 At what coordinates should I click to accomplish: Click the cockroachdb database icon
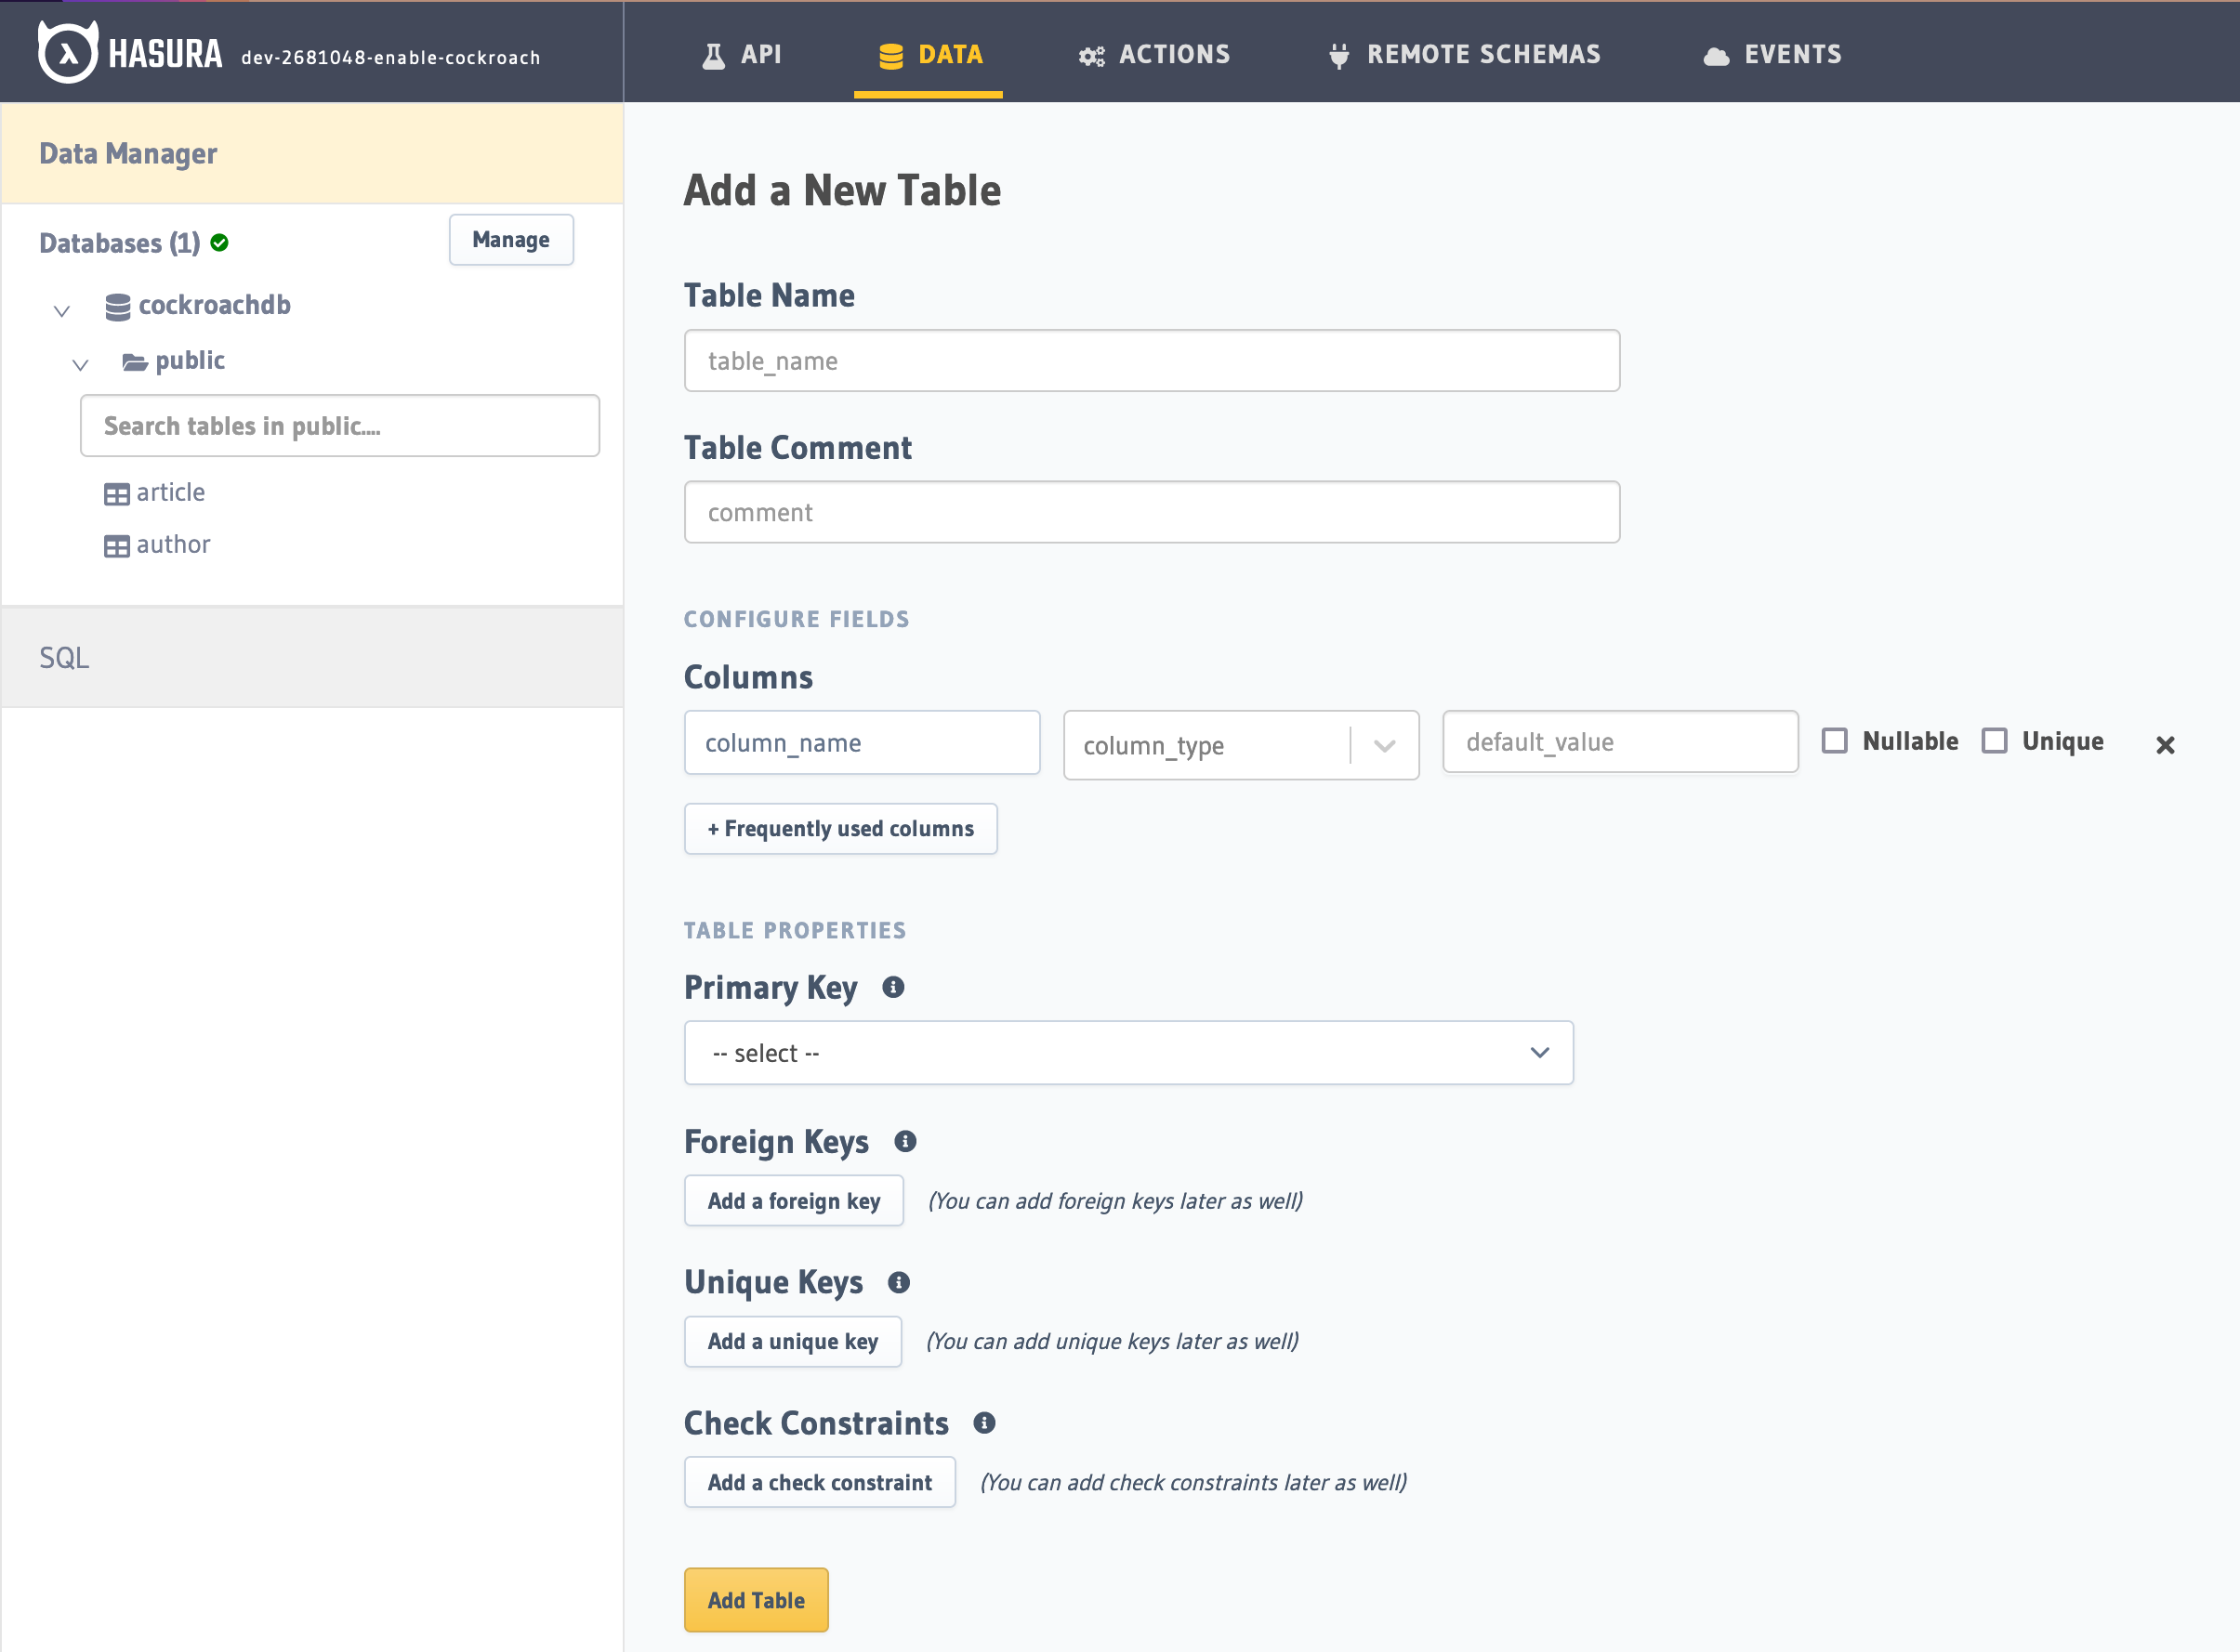(117, 307)
